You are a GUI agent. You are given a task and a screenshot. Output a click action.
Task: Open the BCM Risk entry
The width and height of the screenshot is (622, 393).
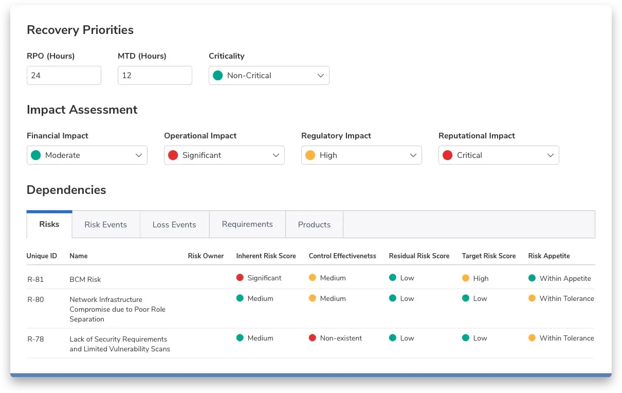[x=85, y=280]
